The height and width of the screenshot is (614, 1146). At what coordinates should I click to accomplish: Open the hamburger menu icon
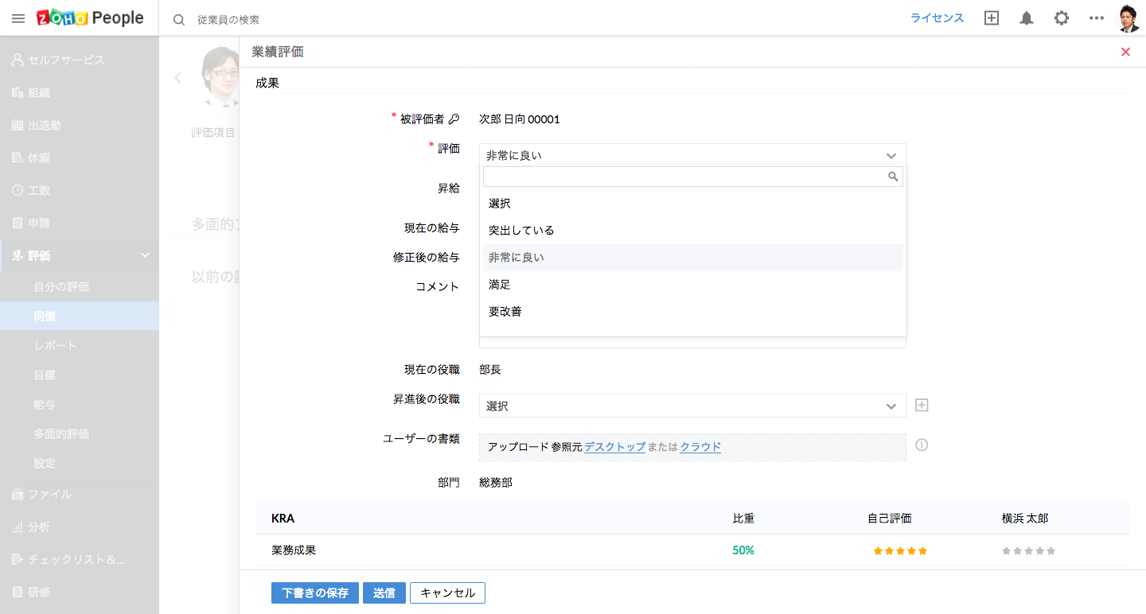(x=18, y=18)
